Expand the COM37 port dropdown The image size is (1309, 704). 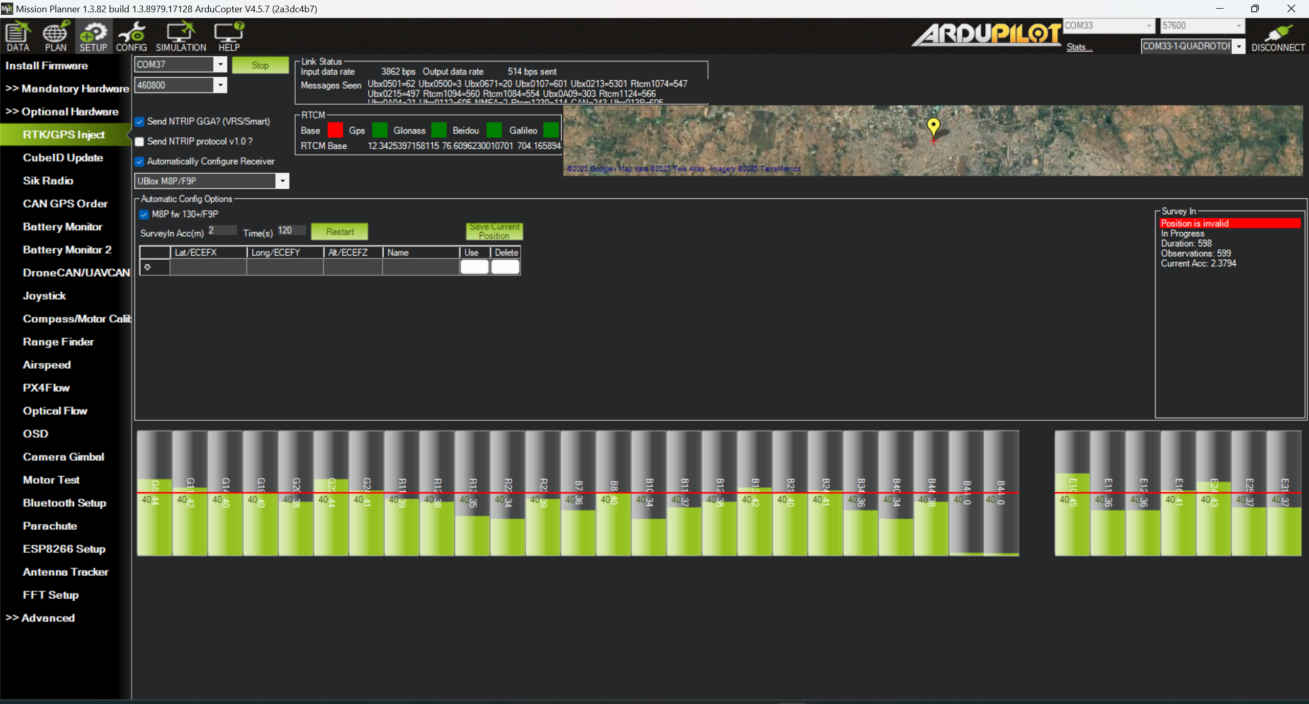point(220,64)
